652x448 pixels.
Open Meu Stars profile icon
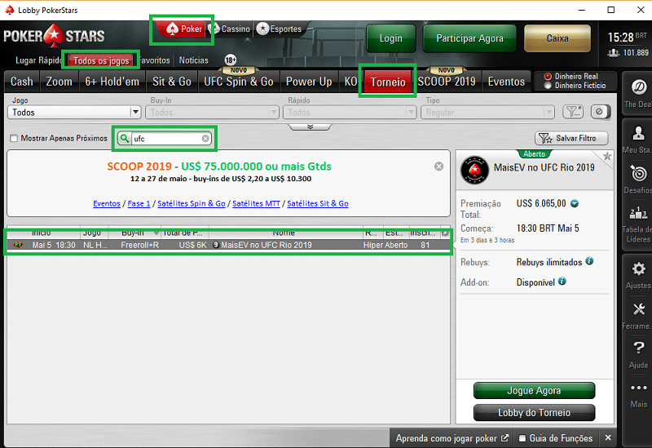pos(638,133)
